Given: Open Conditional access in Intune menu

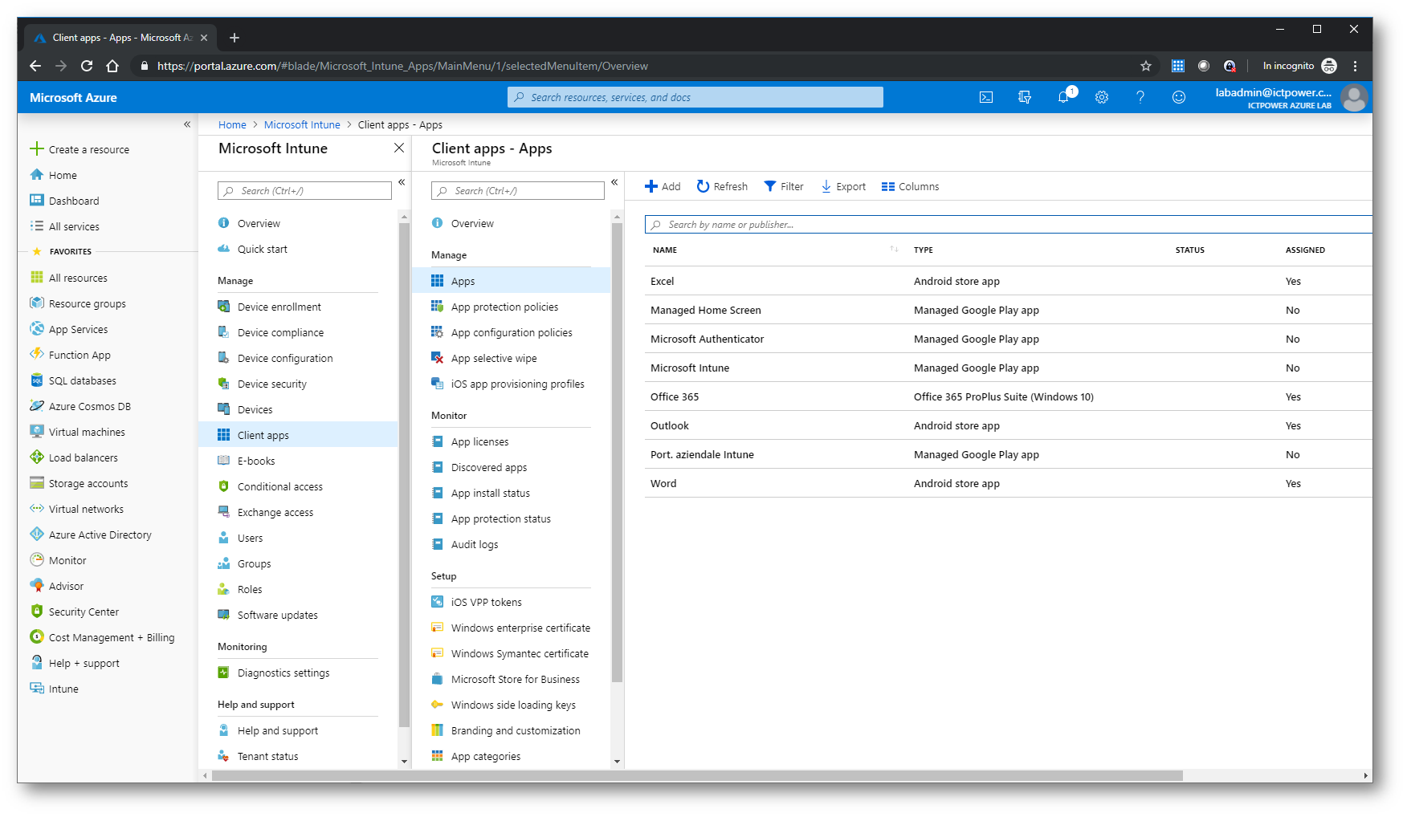Looking at the screenshot, I should (270, 486).
